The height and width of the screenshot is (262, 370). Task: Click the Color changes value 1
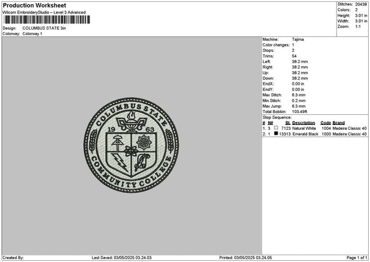pos(293,45)
